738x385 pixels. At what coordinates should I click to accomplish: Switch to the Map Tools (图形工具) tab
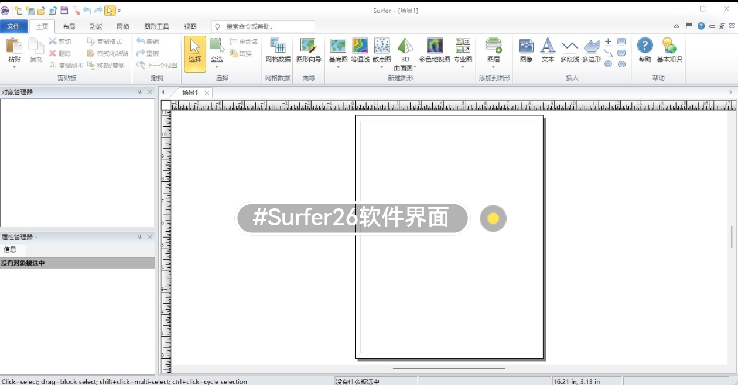[156, 26]
